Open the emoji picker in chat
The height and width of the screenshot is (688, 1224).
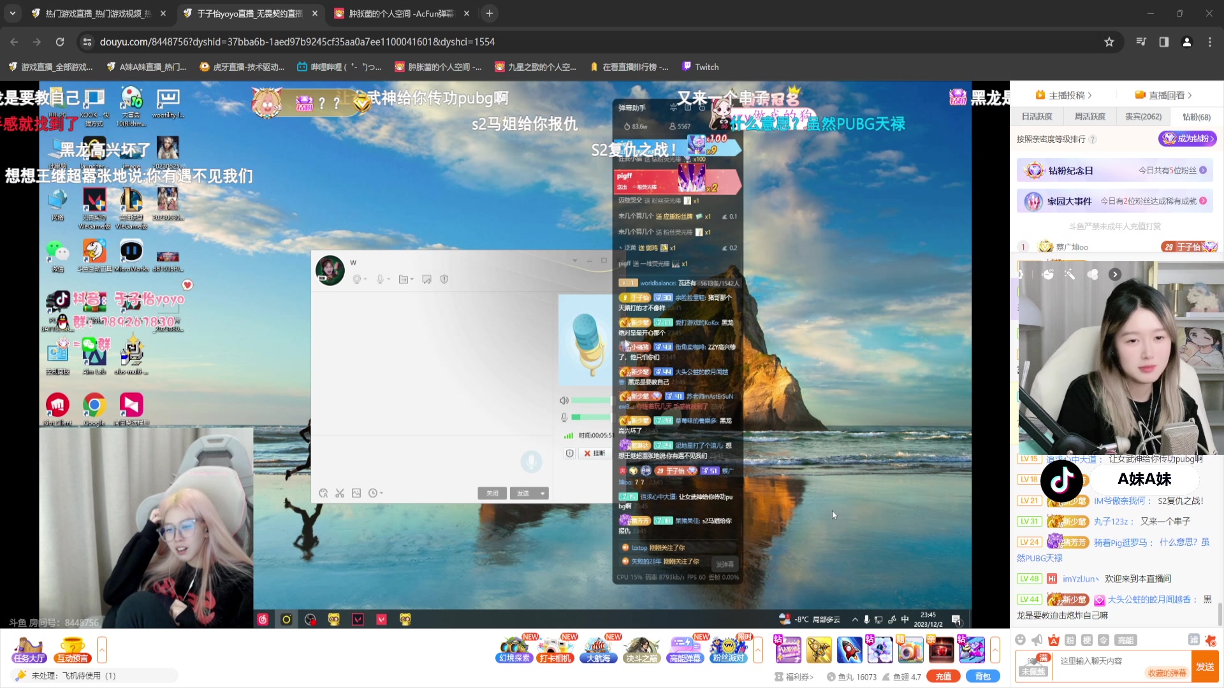click(x=1021, y=640)
